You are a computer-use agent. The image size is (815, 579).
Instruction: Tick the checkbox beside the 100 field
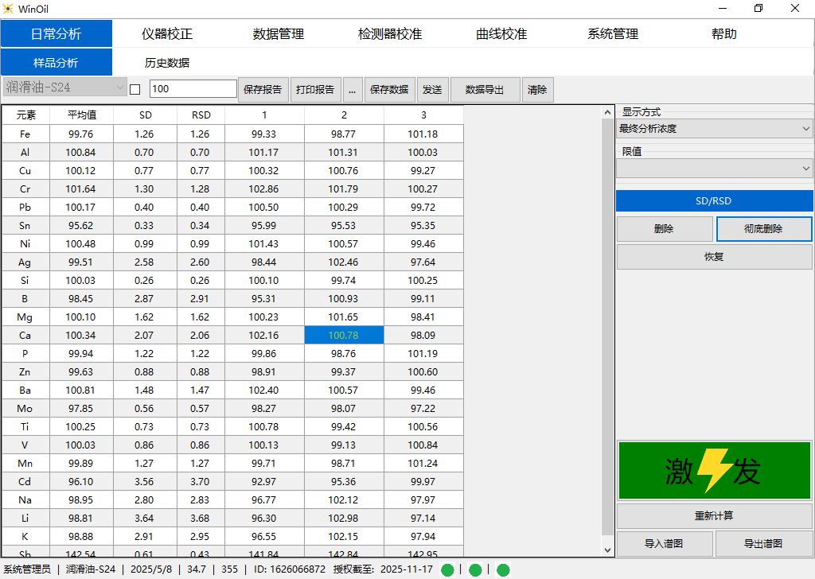pos(135,89)
